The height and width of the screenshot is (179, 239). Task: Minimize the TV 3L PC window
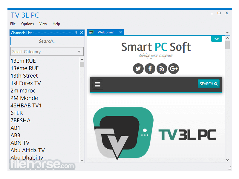point(212,13)
